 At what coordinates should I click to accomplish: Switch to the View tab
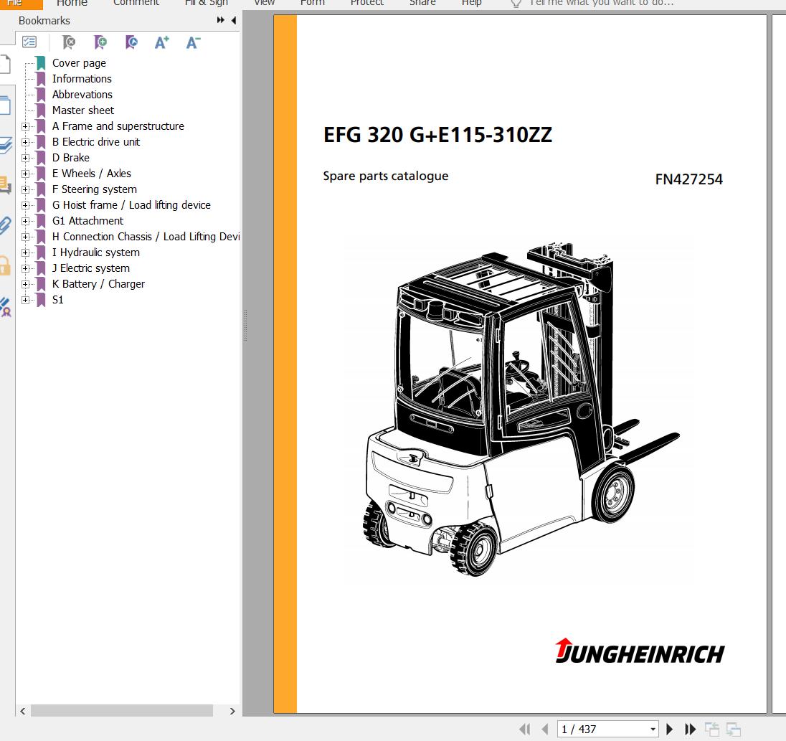(x=264, y=3)
